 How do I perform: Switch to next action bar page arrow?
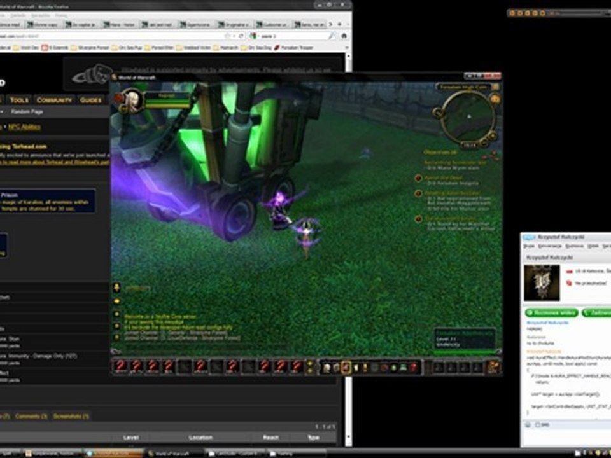[310, 370]
